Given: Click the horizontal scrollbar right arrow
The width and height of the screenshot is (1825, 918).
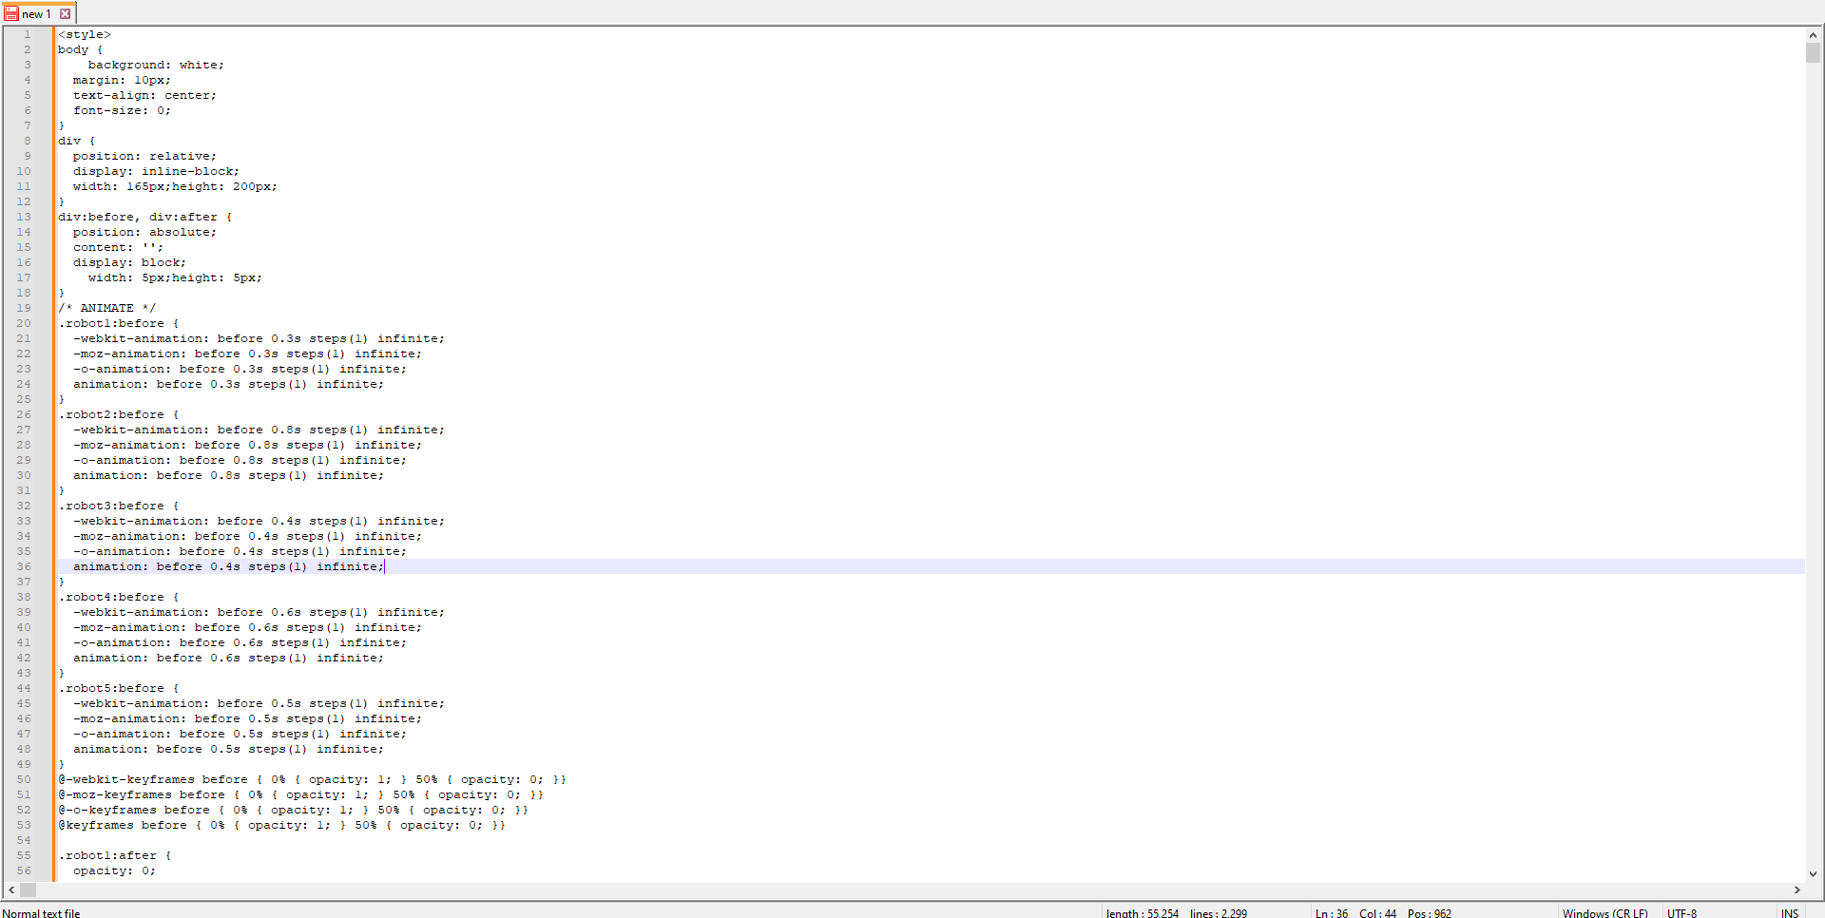Looking at the screenshot, I should pyautogui.click(x=1797, y=890).
